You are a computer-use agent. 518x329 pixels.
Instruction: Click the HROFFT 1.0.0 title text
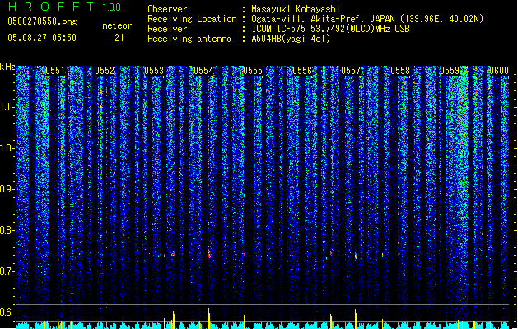click(65, 7)
